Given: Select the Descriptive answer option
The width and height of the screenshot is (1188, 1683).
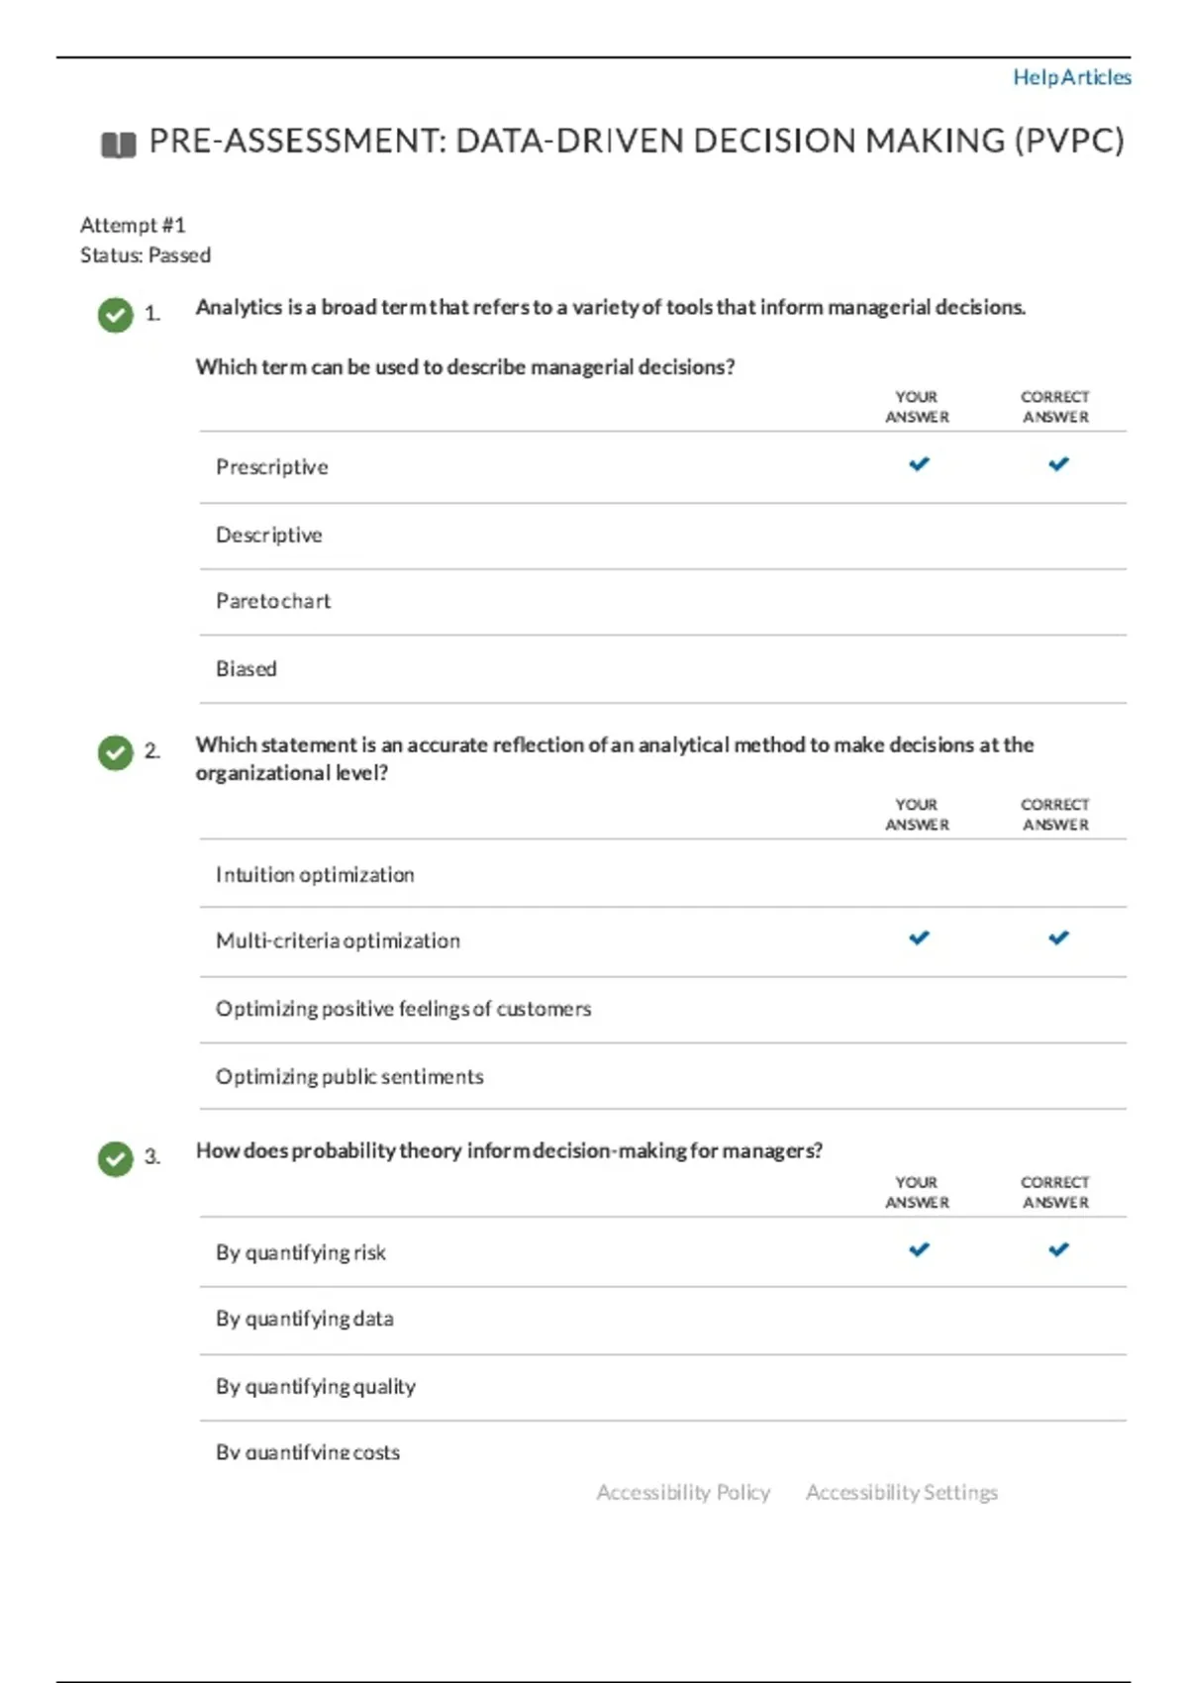Looking at the screenshot, I should tap(269, 535).
